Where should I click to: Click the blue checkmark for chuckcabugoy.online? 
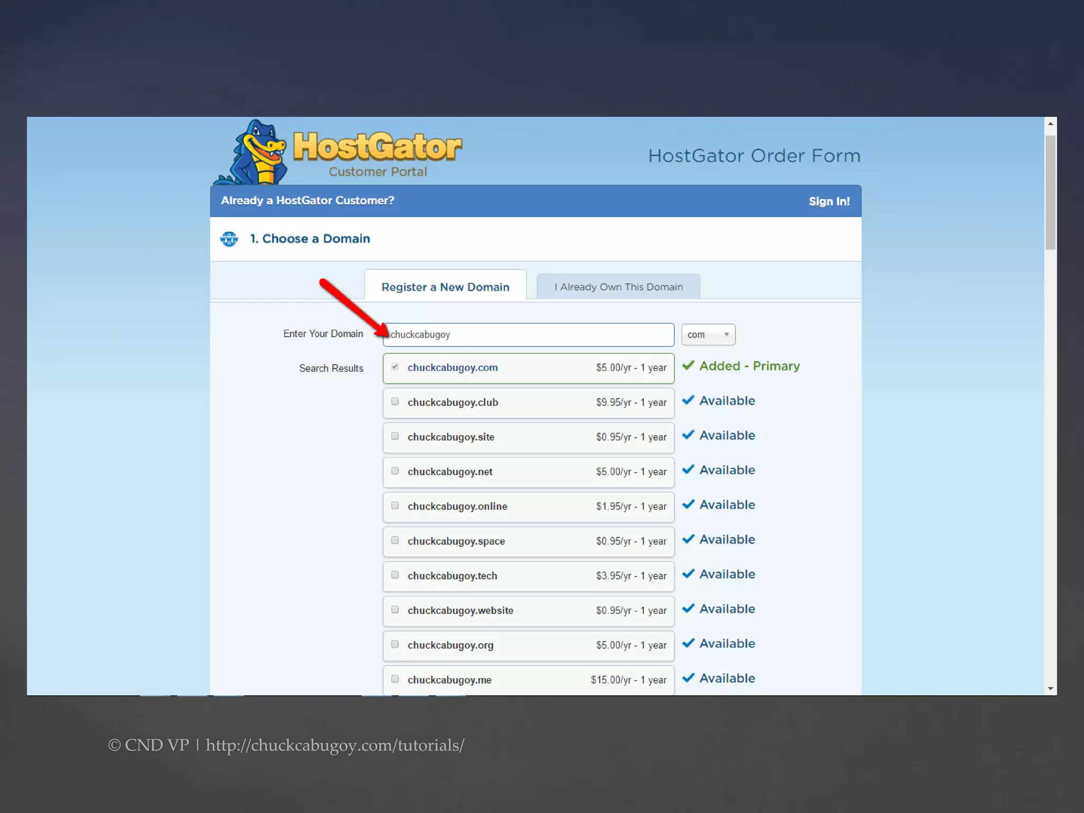[688, 504]
